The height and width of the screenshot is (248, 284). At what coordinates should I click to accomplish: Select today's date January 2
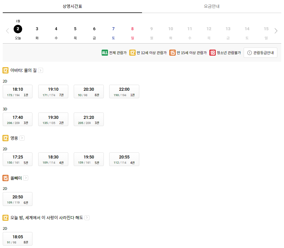click(18, 29)
